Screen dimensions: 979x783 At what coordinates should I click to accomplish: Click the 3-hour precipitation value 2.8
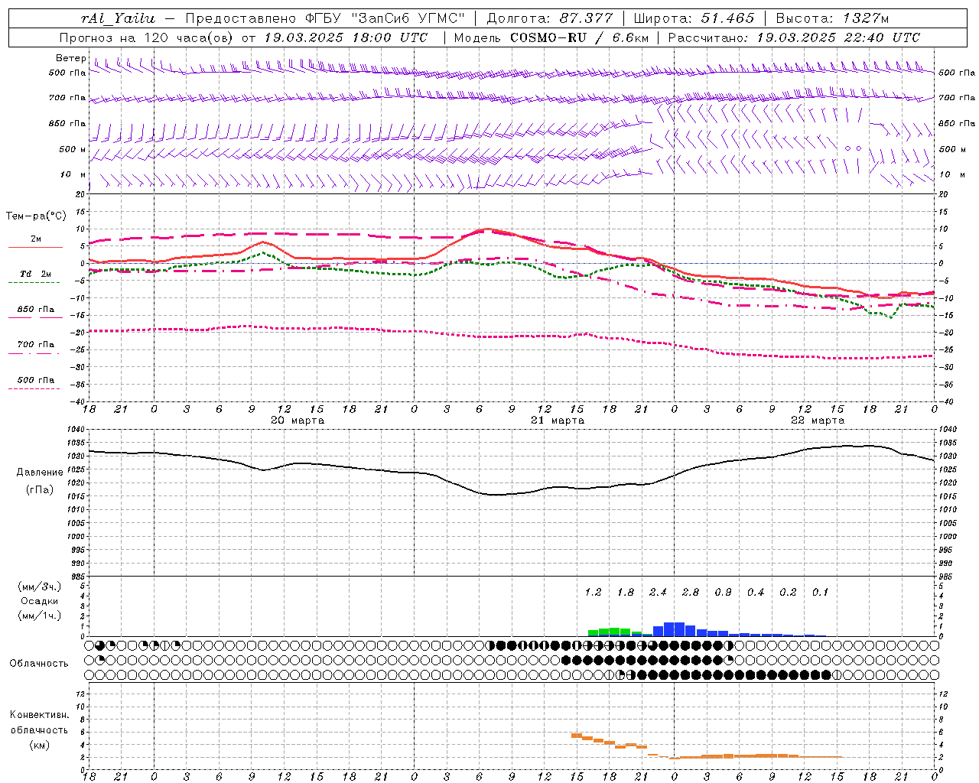(x=691, y=592)
